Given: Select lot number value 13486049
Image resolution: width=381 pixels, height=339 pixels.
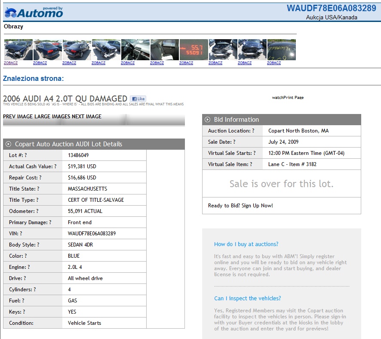Looking at the screenshot, I should 78,155.
